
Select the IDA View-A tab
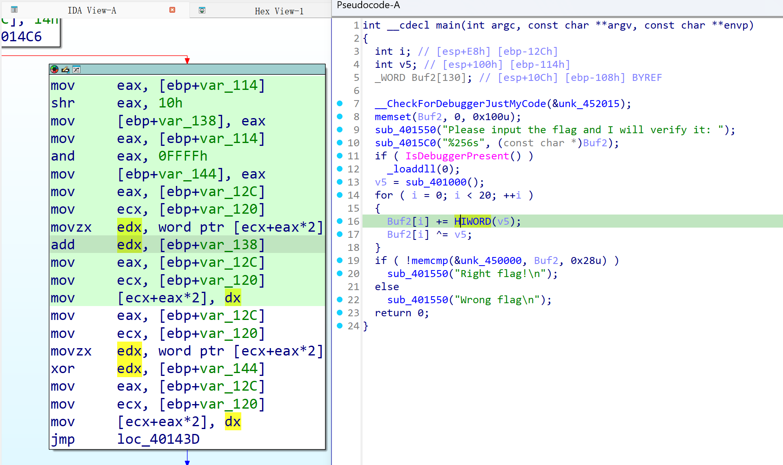(x=92, y=10)
